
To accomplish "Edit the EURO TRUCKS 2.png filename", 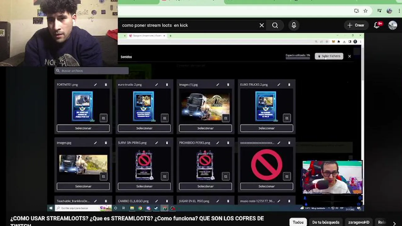I will [x=279, y=84].
